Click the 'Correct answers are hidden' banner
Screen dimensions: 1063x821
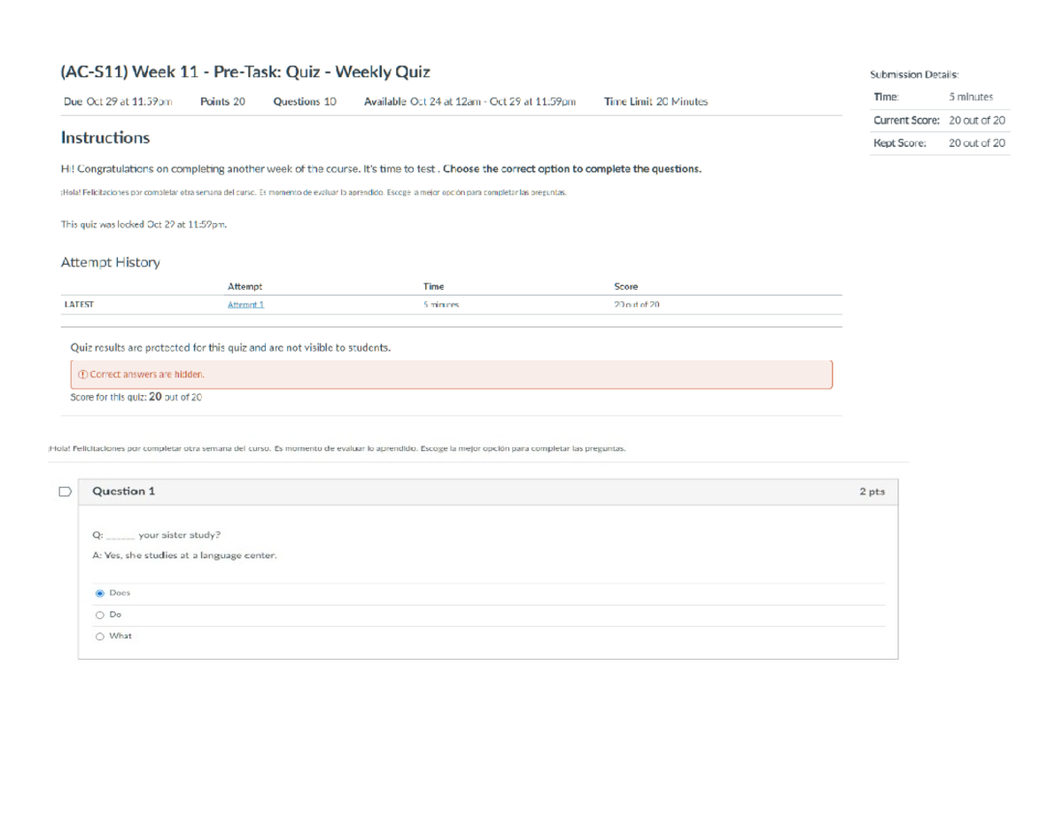point(450,375)
